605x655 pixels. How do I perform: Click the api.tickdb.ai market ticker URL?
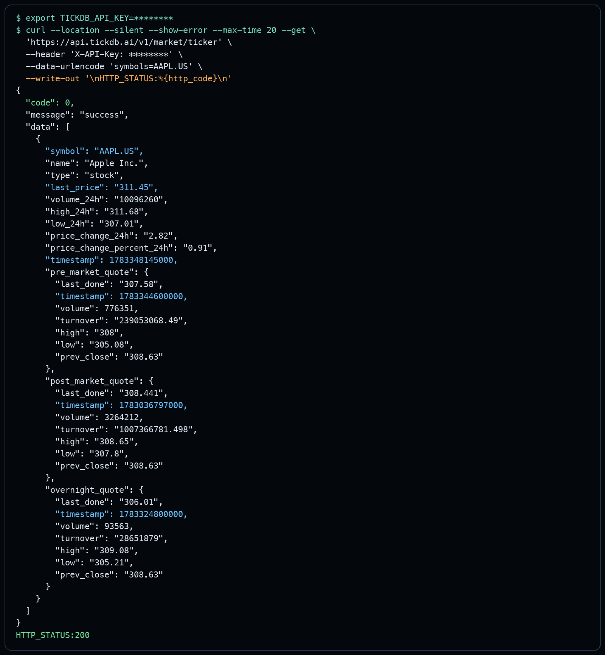pyautogui.click(x=124, y=42)
